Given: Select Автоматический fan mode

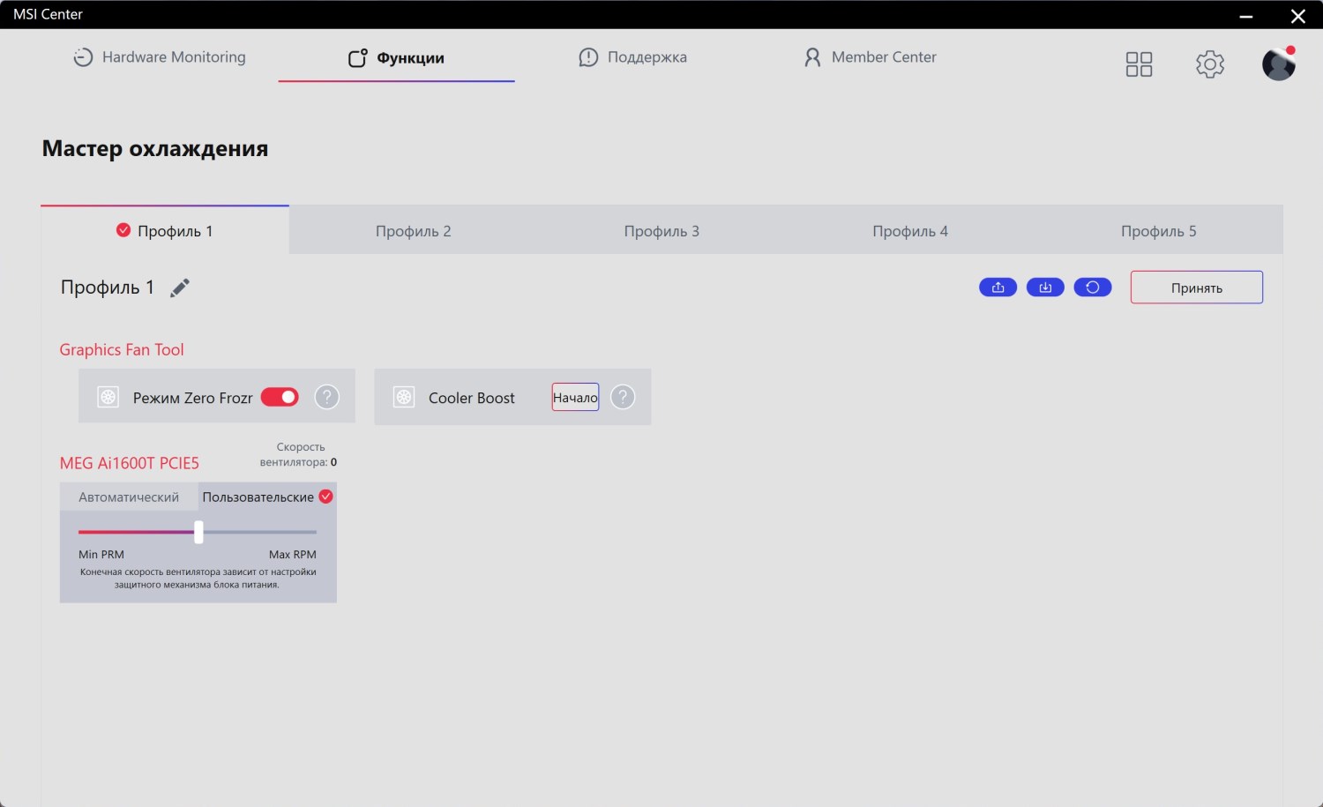Looking at the screenshot, I should [x=129, y=497].
